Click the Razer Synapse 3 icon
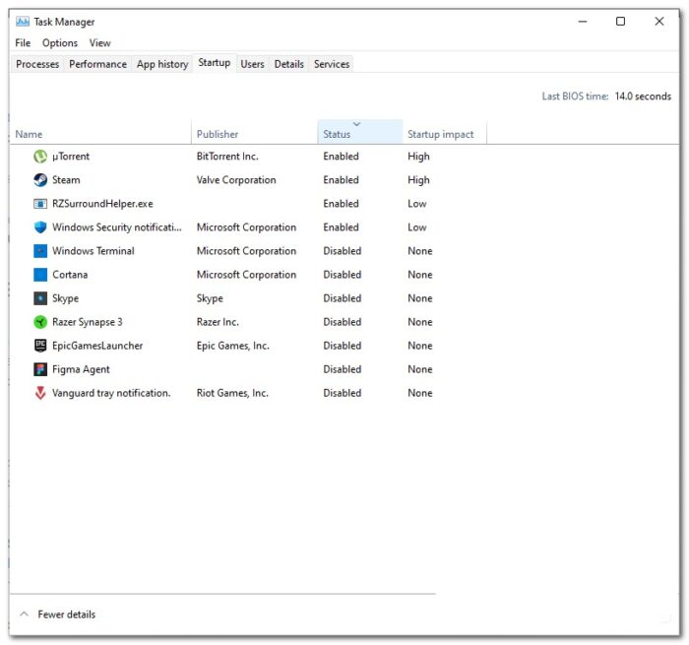Viewport: 689px width, 645px height. tap(40, 322)
